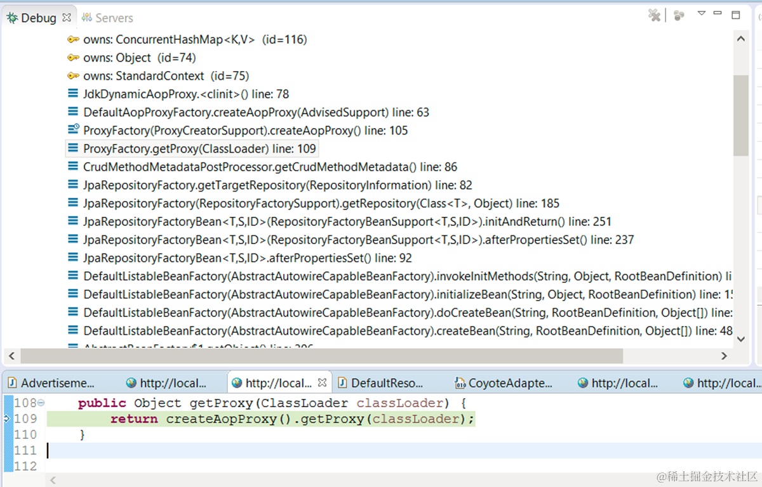Image resolution: width=762 pixels, height=487 pixels.
Task: Click the class file icon on the CoyoteAdapte tab
Action: pyautogui.click(x=460, y=383)
